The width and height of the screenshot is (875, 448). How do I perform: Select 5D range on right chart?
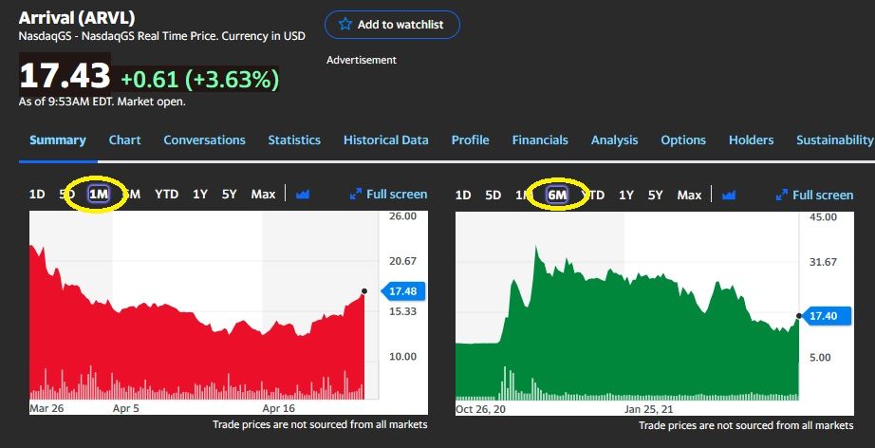493,196
